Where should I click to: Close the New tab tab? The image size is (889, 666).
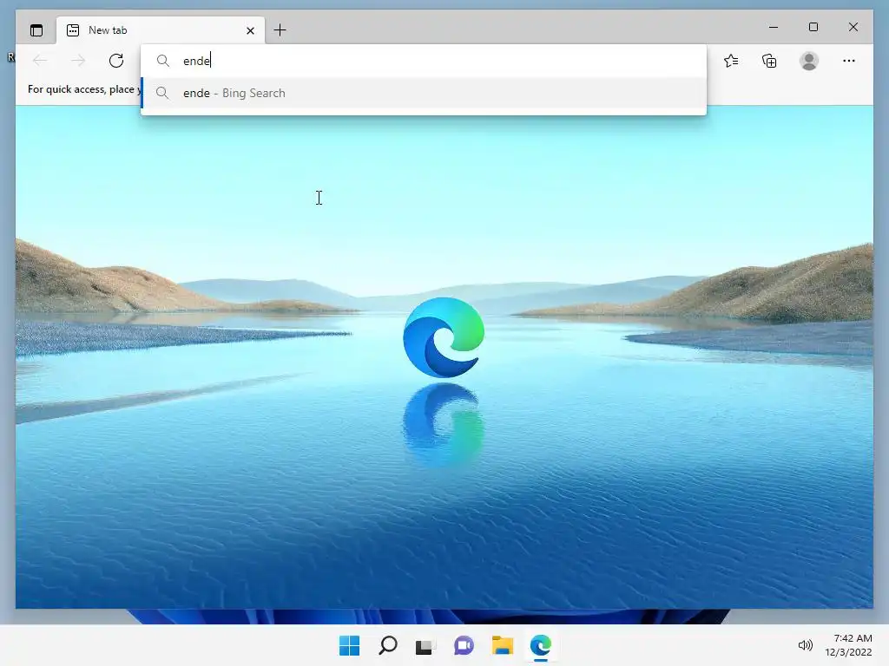point(250,30)
